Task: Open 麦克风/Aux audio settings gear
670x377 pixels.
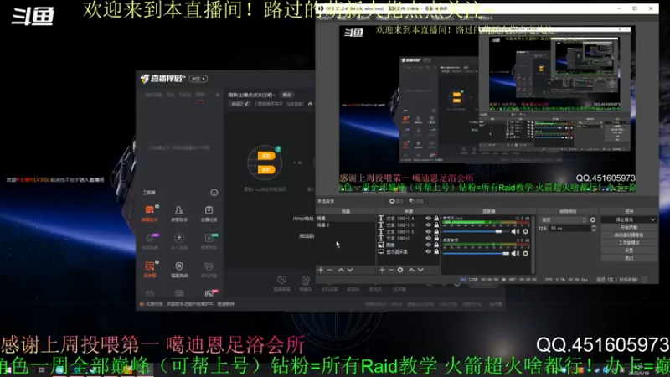Action: click(526, 231)
